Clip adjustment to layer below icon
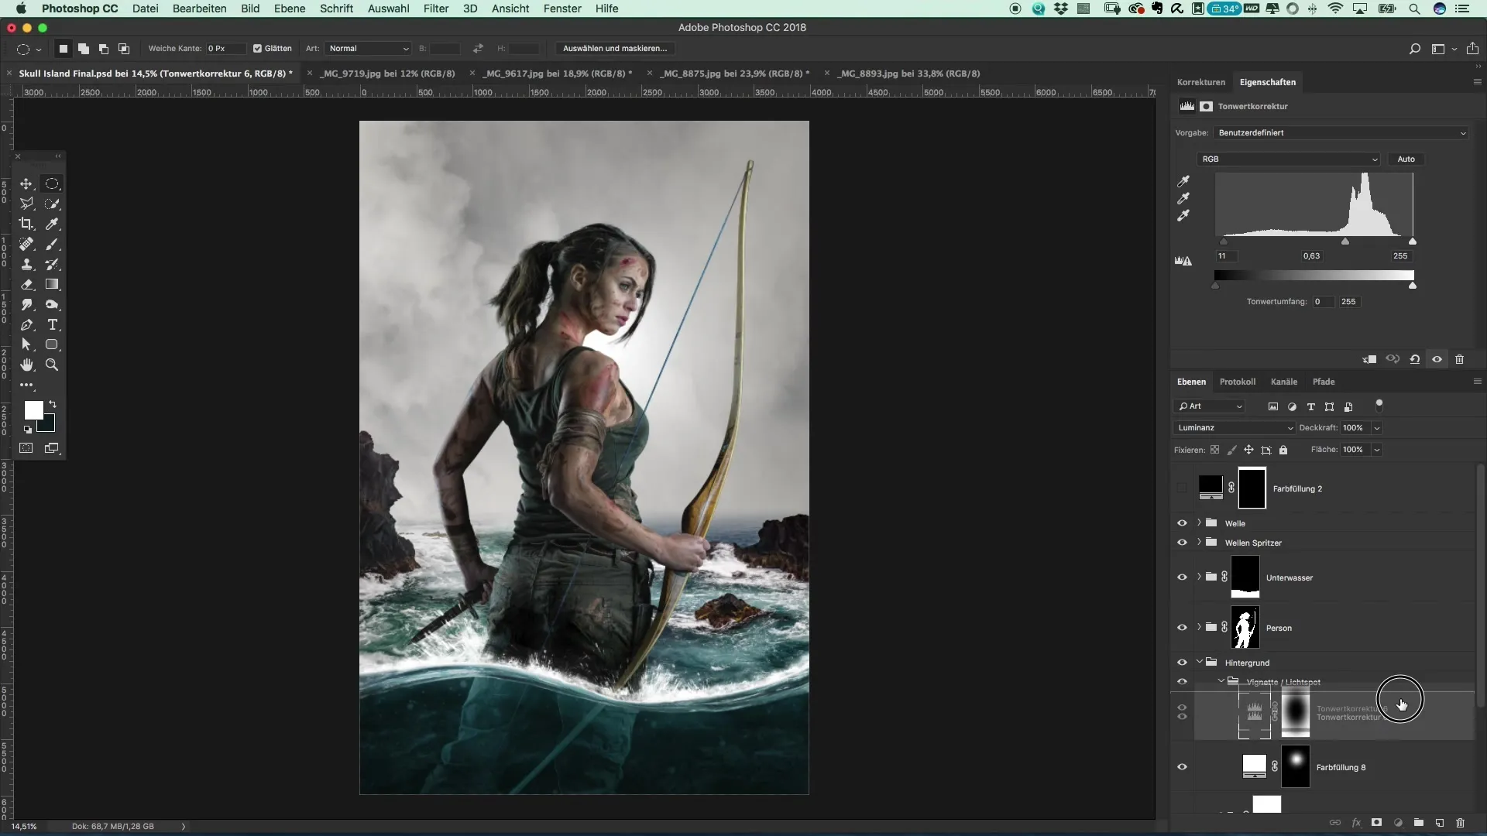Viewport: 1487px width, 836px height. (1370, 359)
